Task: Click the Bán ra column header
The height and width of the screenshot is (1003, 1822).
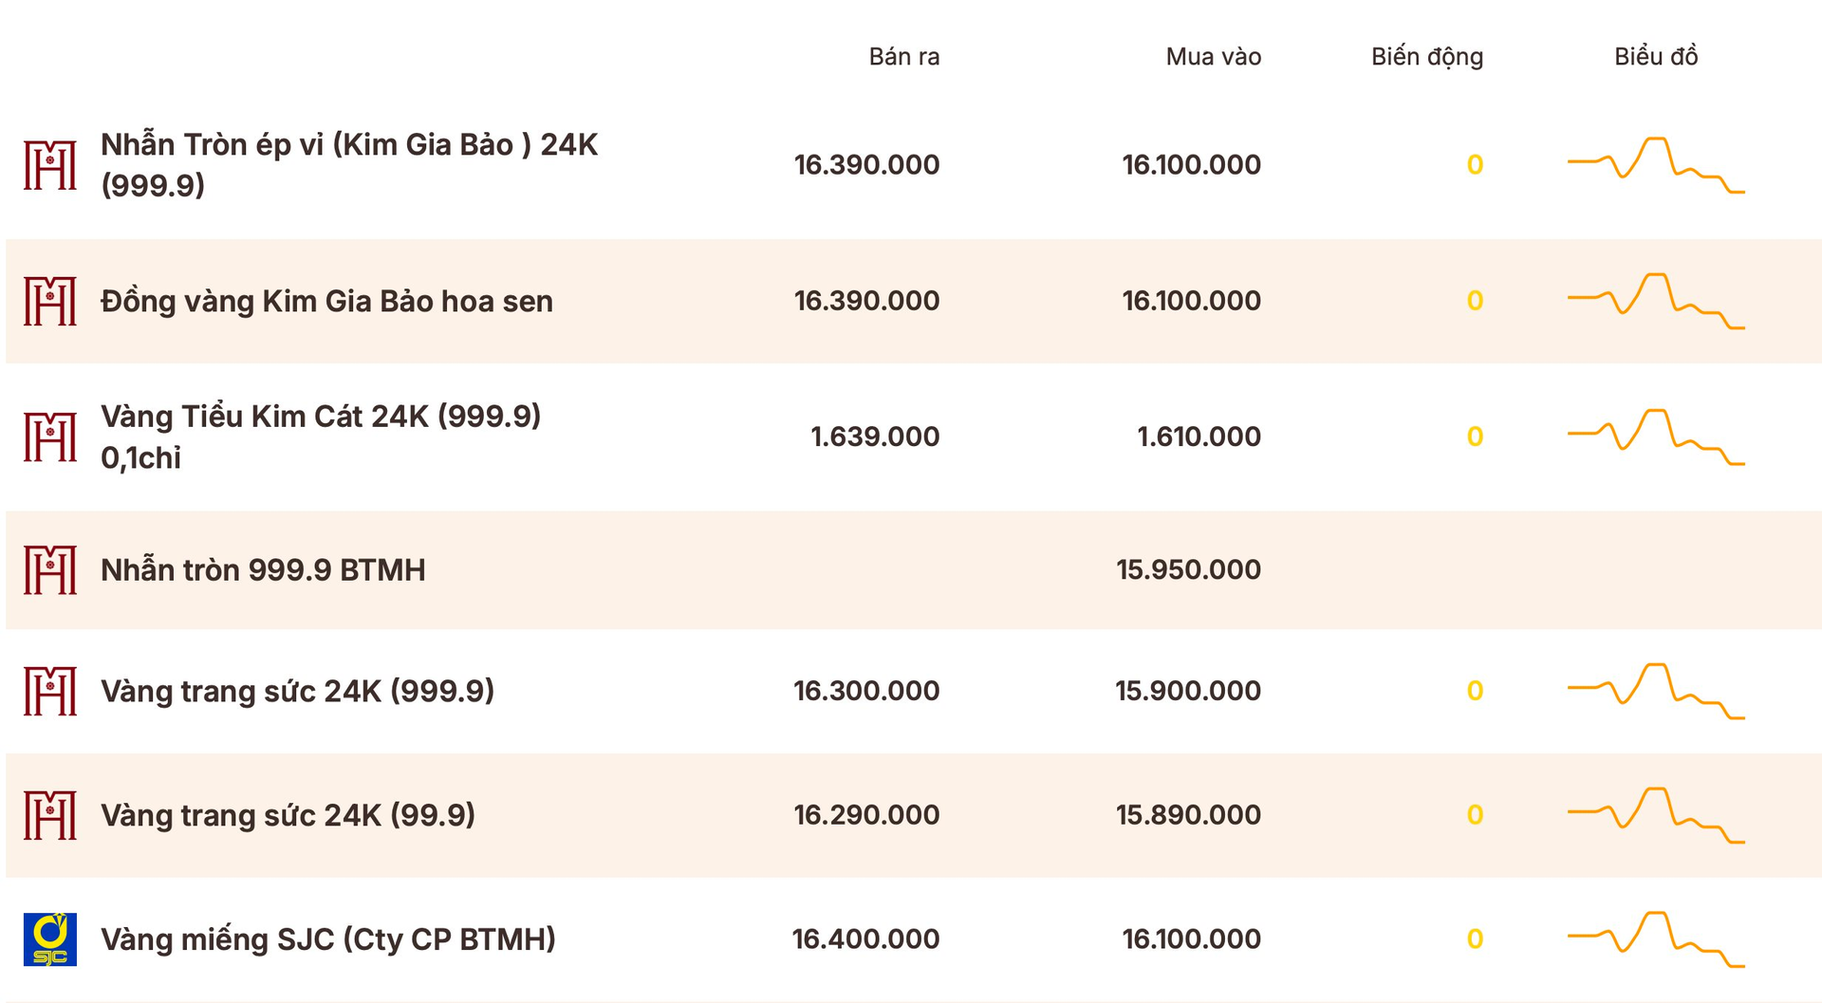Action: coord(904,57)
